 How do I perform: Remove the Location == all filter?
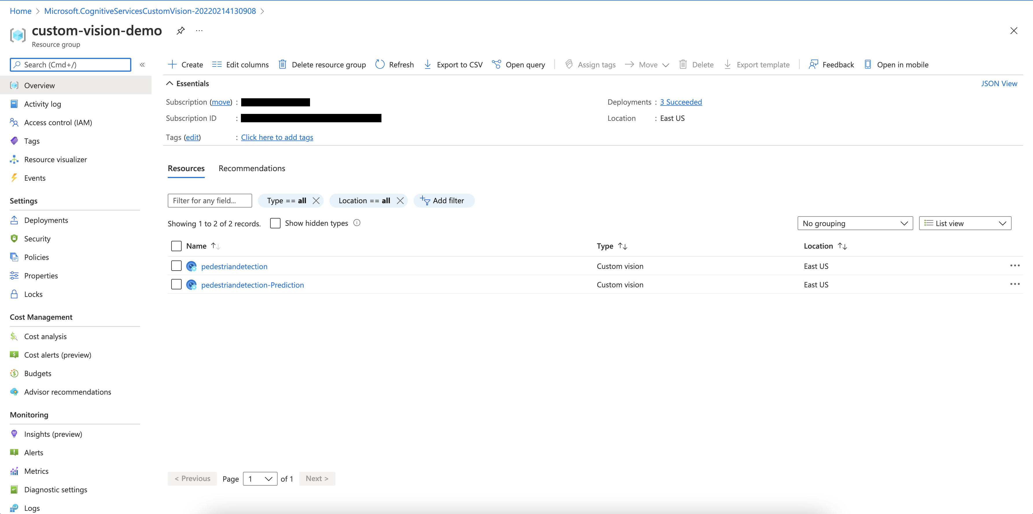coord(400,200)
